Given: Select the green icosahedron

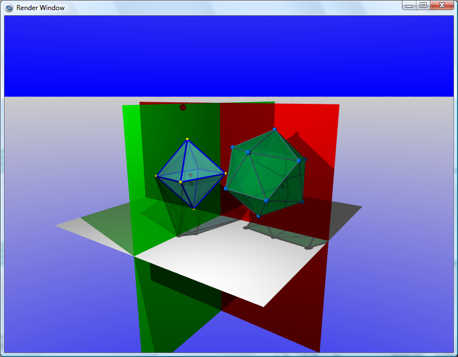Looking at the screenshot, I should (265, 173).
